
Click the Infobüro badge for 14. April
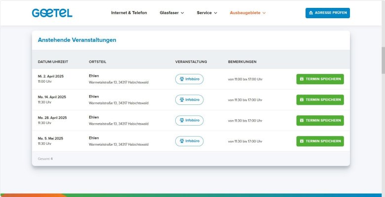pos(190,99)
